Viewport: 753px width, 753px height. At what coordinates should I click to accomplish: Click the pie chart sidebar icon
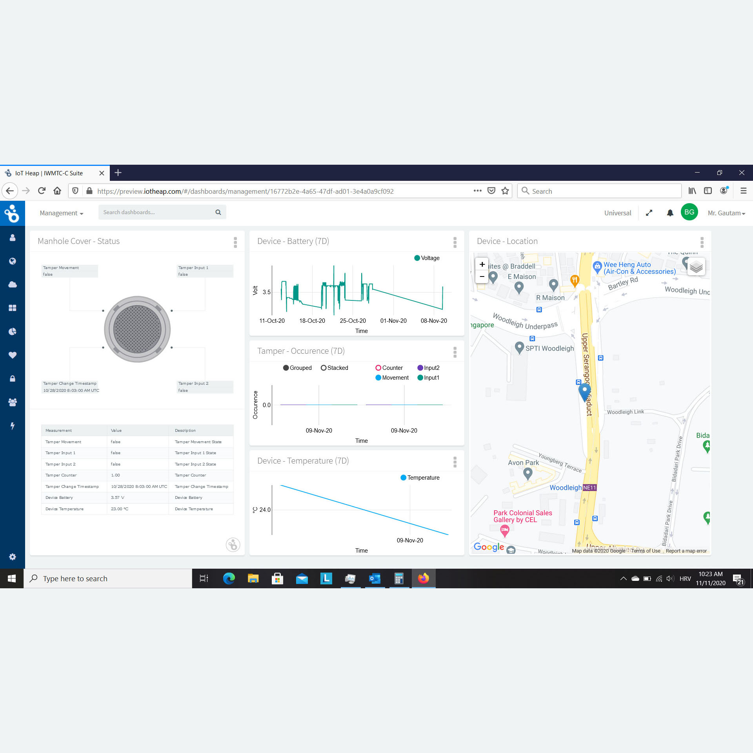[13, 331]
